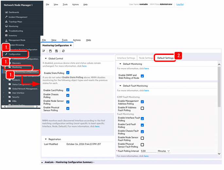
Task: Collapse the Global Control section
Action: [x=45, y=58]
